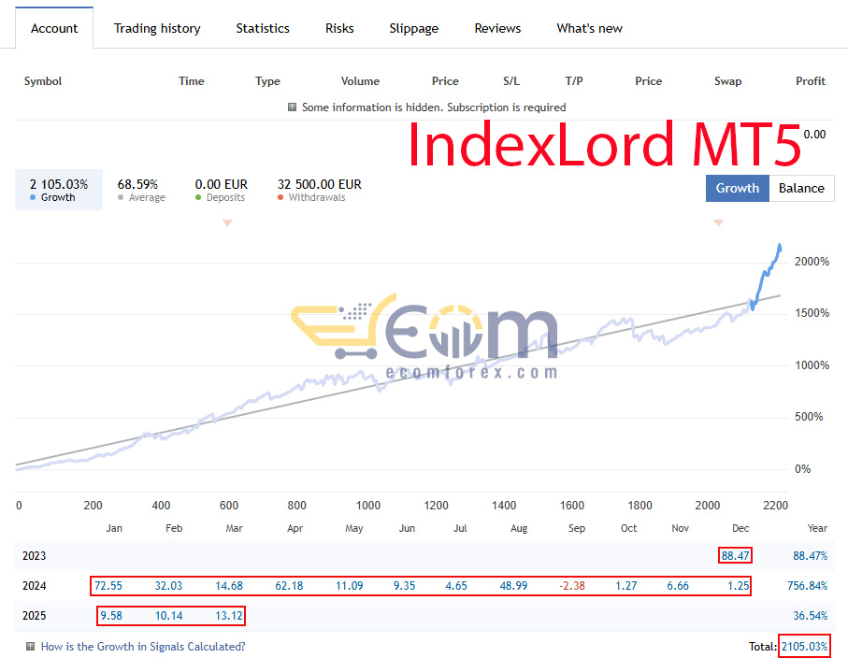The width and height of the screenshot is (848, 672).
Task: Switch the chart to Balance view
Action: (801, 188)
